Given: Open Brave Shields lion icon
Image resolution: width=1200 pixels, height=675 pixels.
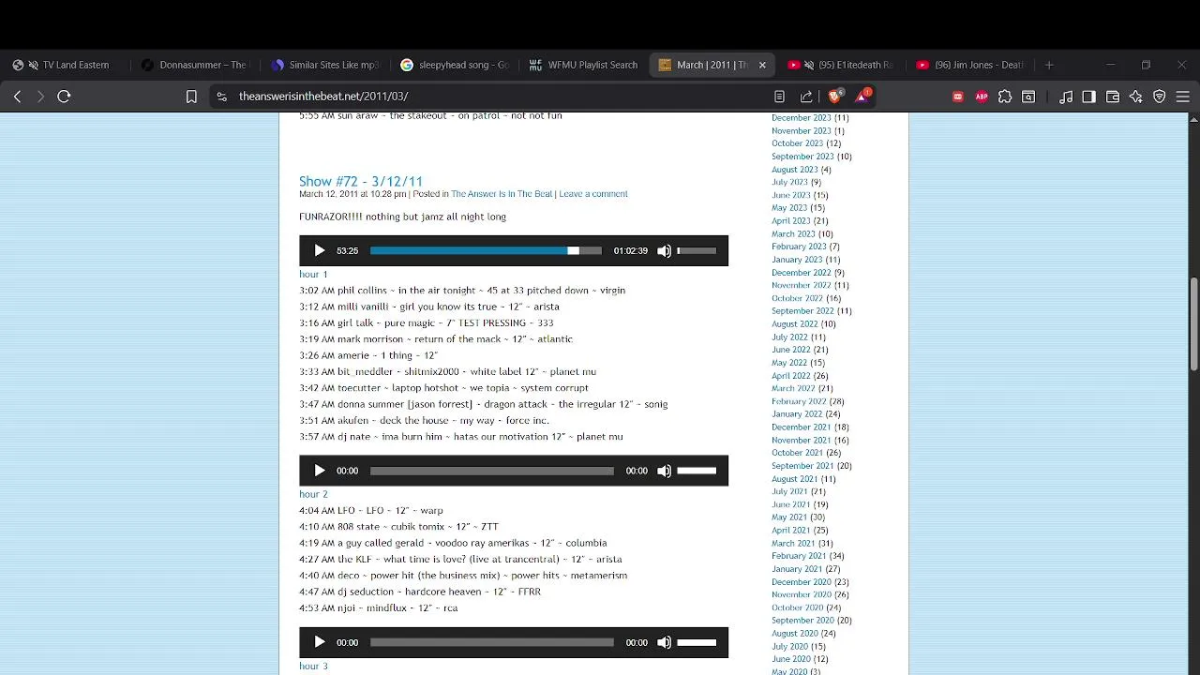Looking at the screenshot, I should [x=835, y=96].
